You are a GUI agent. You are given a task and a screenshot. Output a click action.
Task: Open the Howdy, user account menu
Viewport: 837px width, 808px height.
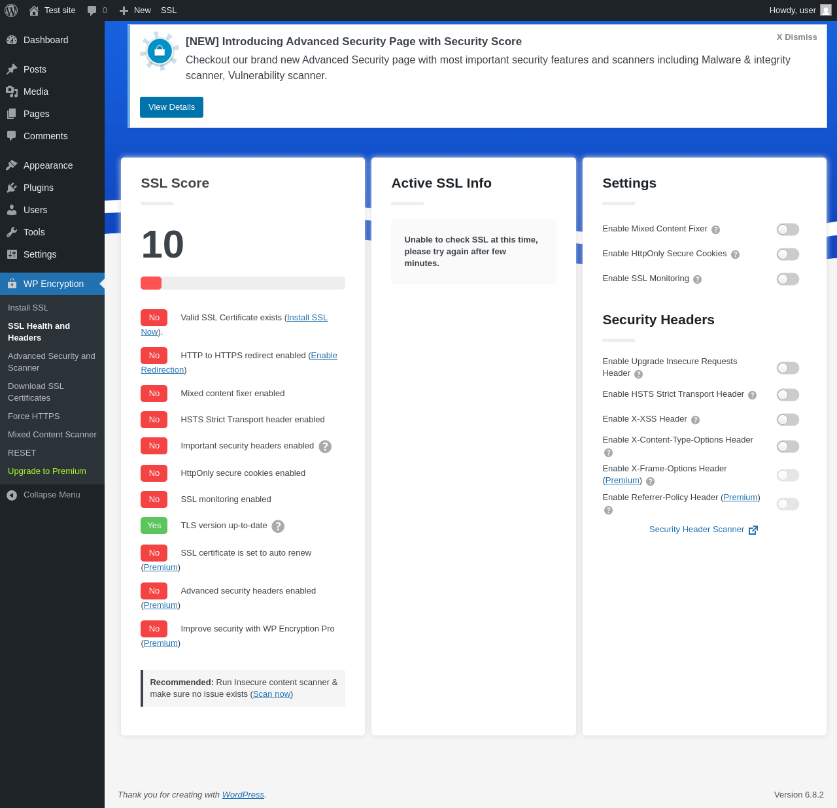(800, 10)
